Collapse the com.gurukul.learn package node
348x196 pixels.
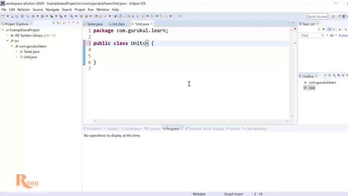click(x=12, y=46)
